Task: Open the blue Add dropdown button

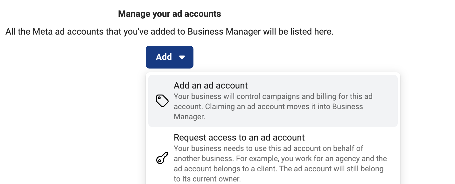Action: tap(170, 57)
